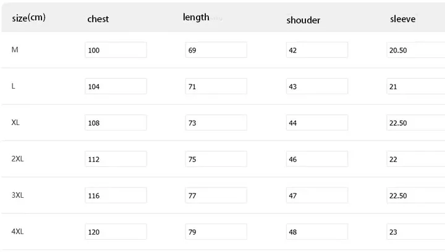The height and width of the screenshot is (252, 445).
Task: Click the length field with value 75
Action: pos(216,159)
